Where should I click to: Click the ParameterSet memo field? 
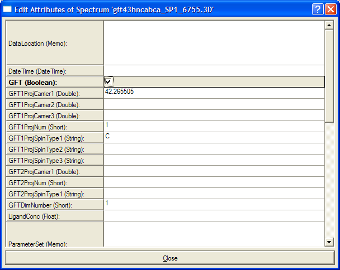(214, 234)
